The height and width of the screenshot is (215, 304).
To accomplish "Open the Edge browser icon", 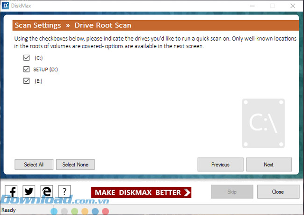I will 47,191.
